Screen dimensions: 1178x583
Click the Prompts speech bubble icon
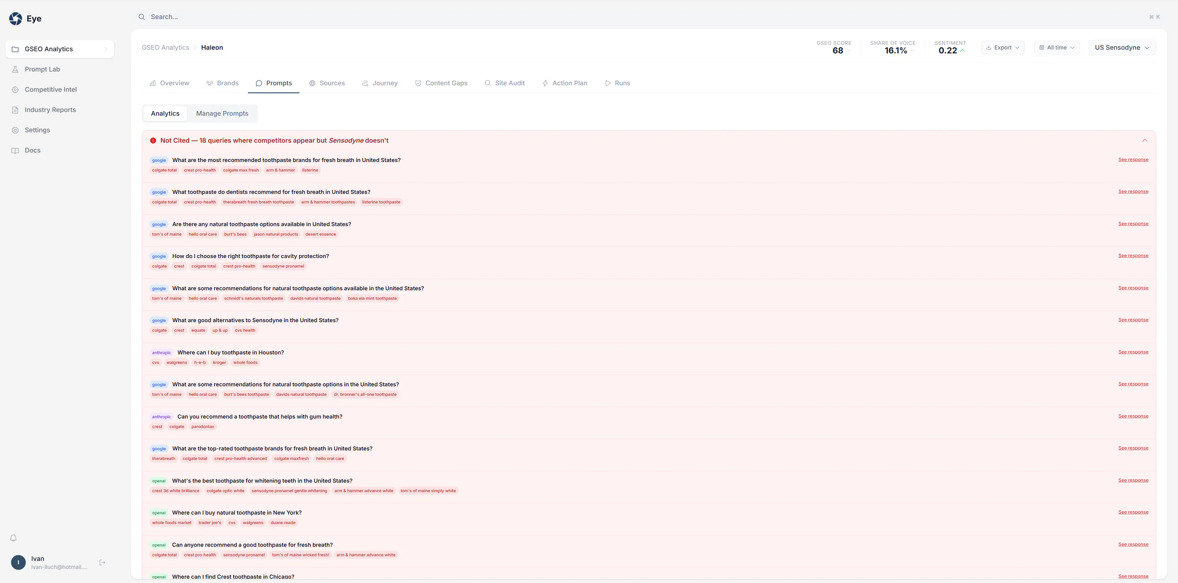(259, 83)
